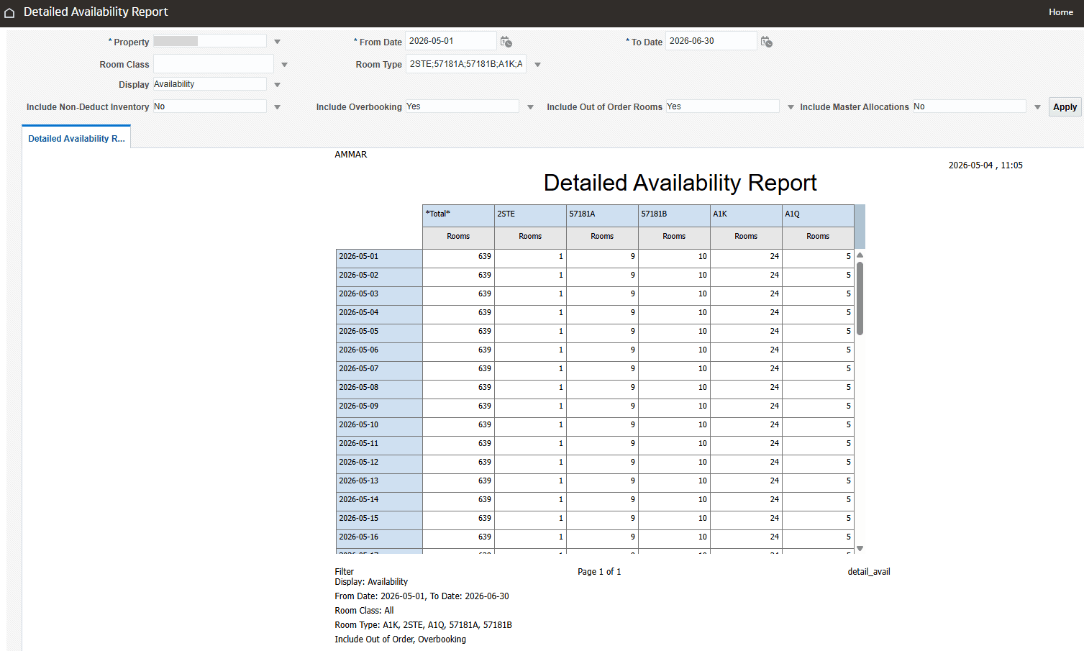Open Include Master Allocations dropdown arrow
The height and width of the screenshot is (651, 1084).
coord(1038,107)
